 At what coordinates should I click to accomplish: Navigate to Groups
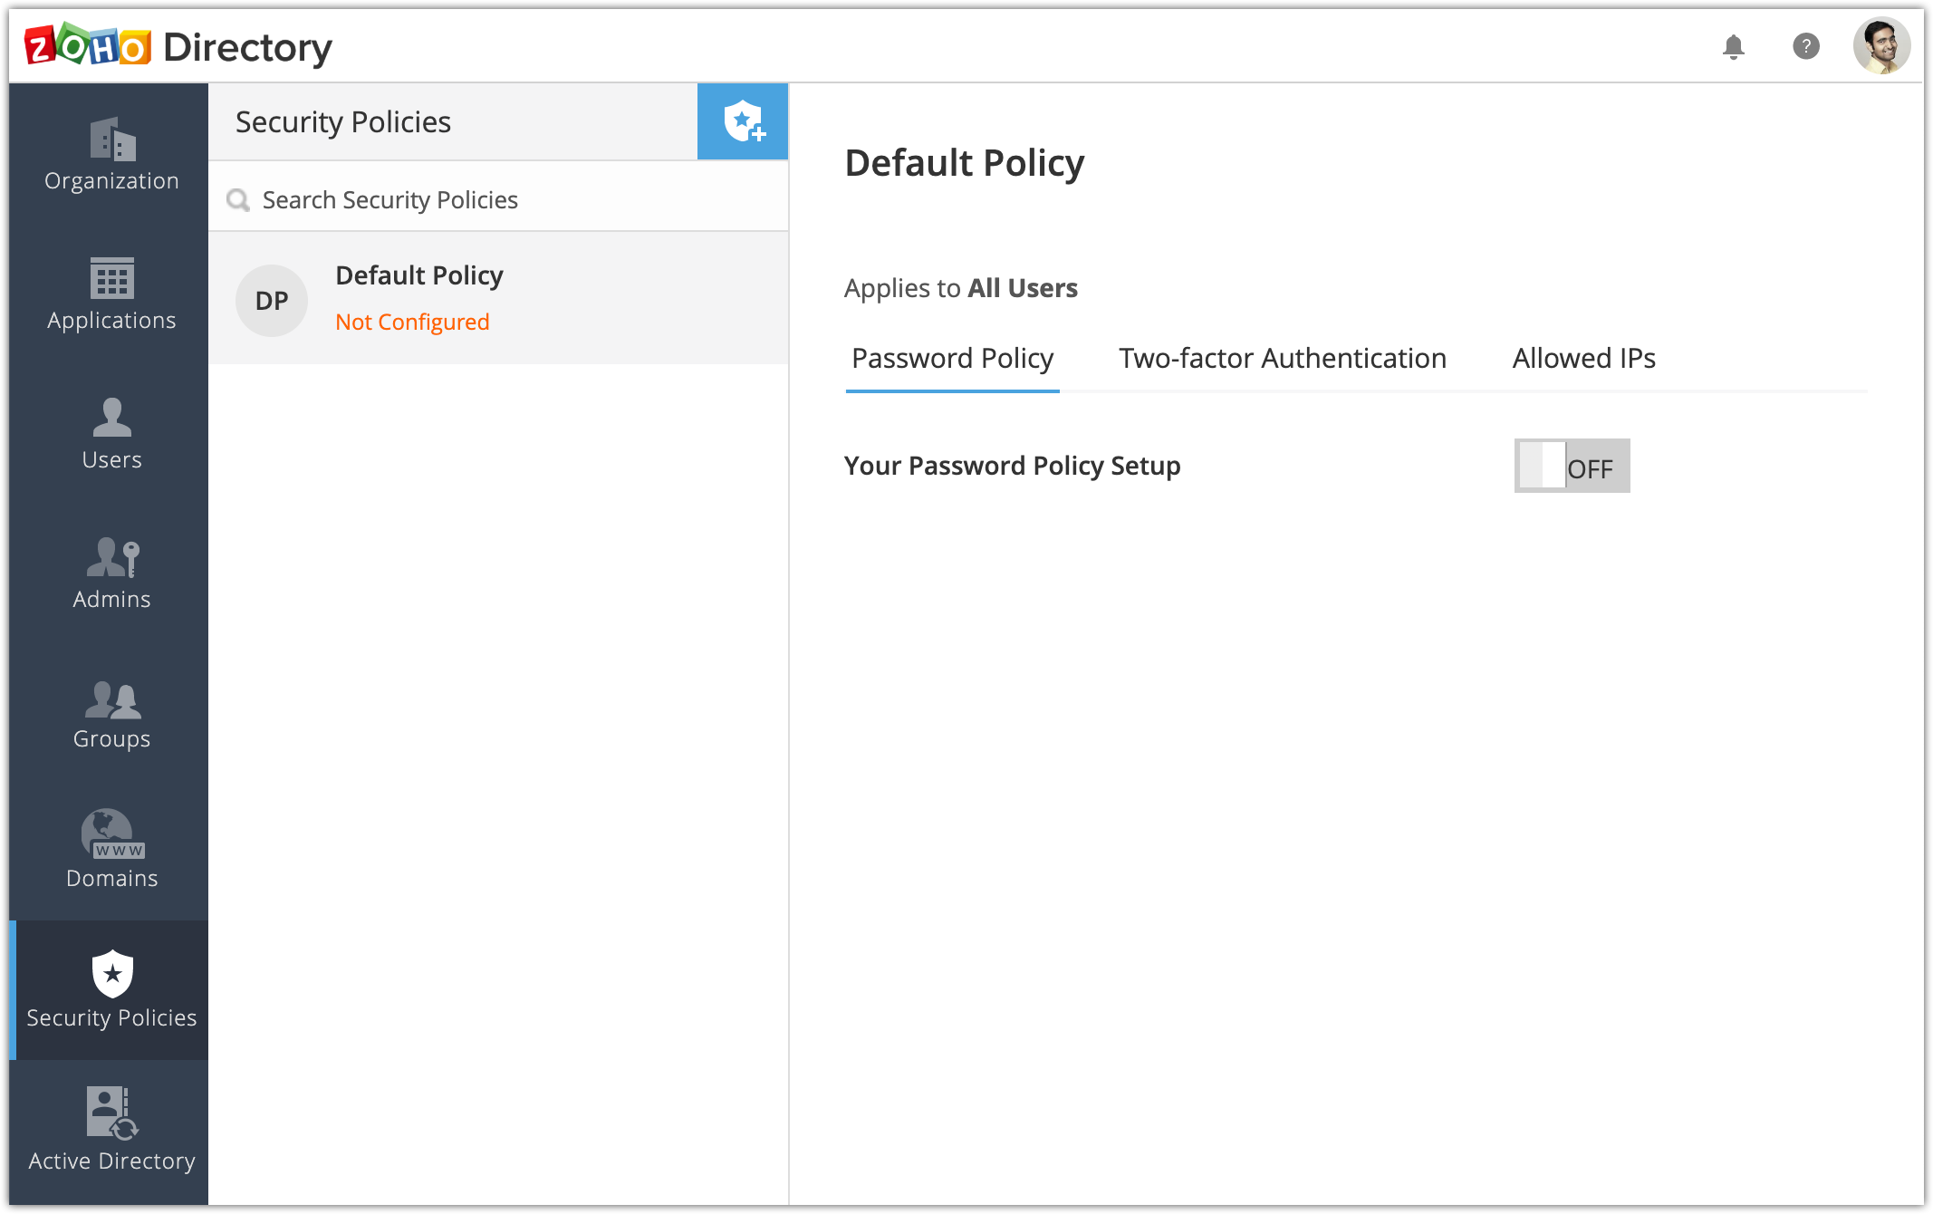coord(111,714)
